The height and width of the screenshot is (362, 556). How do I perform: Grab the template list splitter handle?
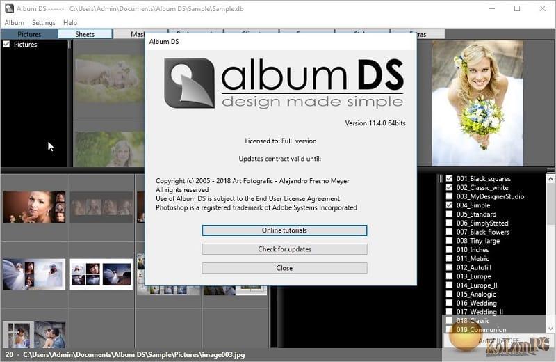tap(440, 178)
